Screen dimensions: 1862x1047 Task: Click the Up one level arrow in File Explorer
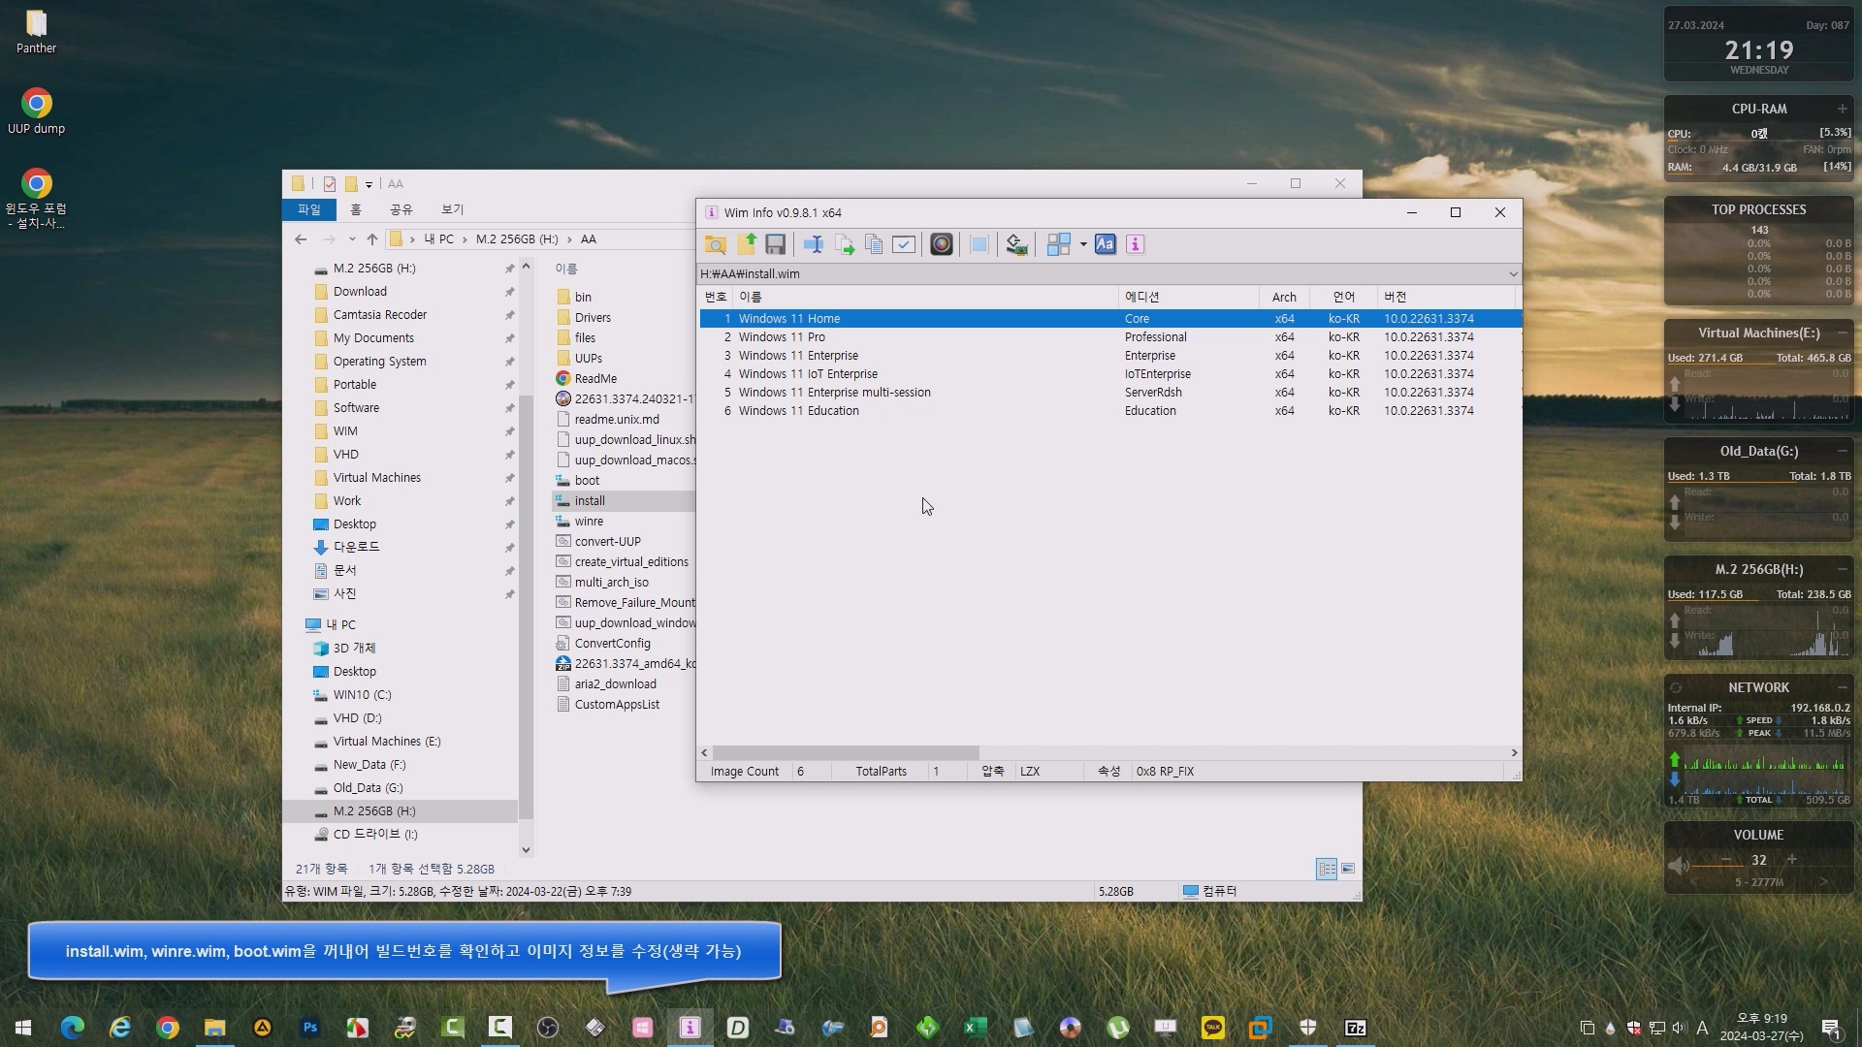tap(372, 239)
